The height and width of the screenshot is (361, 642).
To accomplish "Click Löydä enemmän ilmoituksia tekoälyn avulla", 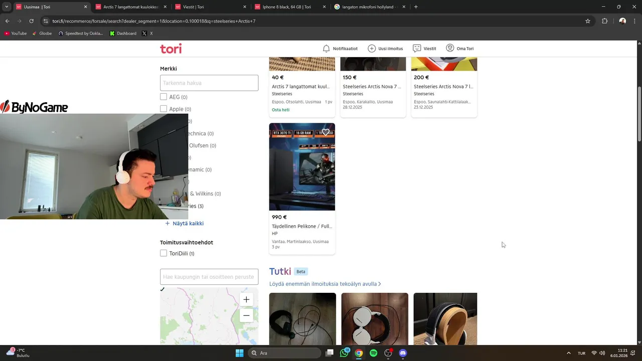I will pyautogui.click(x=325, y=284).
